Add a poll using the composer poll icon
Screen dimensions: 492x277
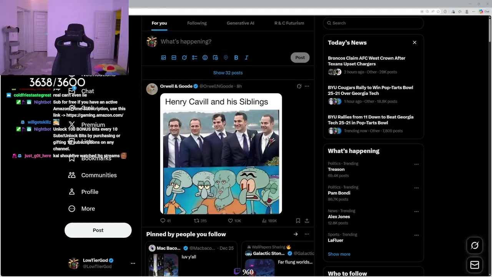pos(195,58)
